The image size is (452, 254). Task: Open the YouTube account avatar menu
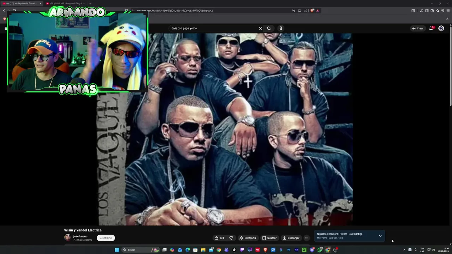tap(441, 28)
